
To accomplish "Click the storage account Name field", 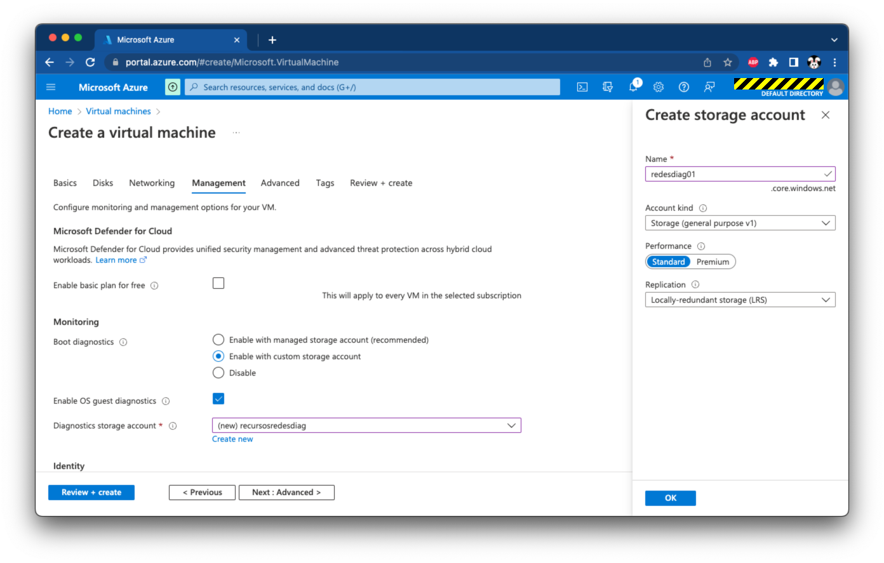I will tap(733, 174).
